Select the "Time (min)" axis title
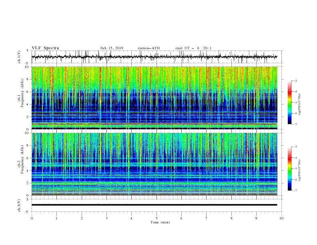Viewport: 317px width, 245px height. click(x=160, y=222)
